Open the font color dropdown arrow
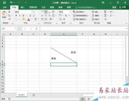129x101 pixels. 31,19
